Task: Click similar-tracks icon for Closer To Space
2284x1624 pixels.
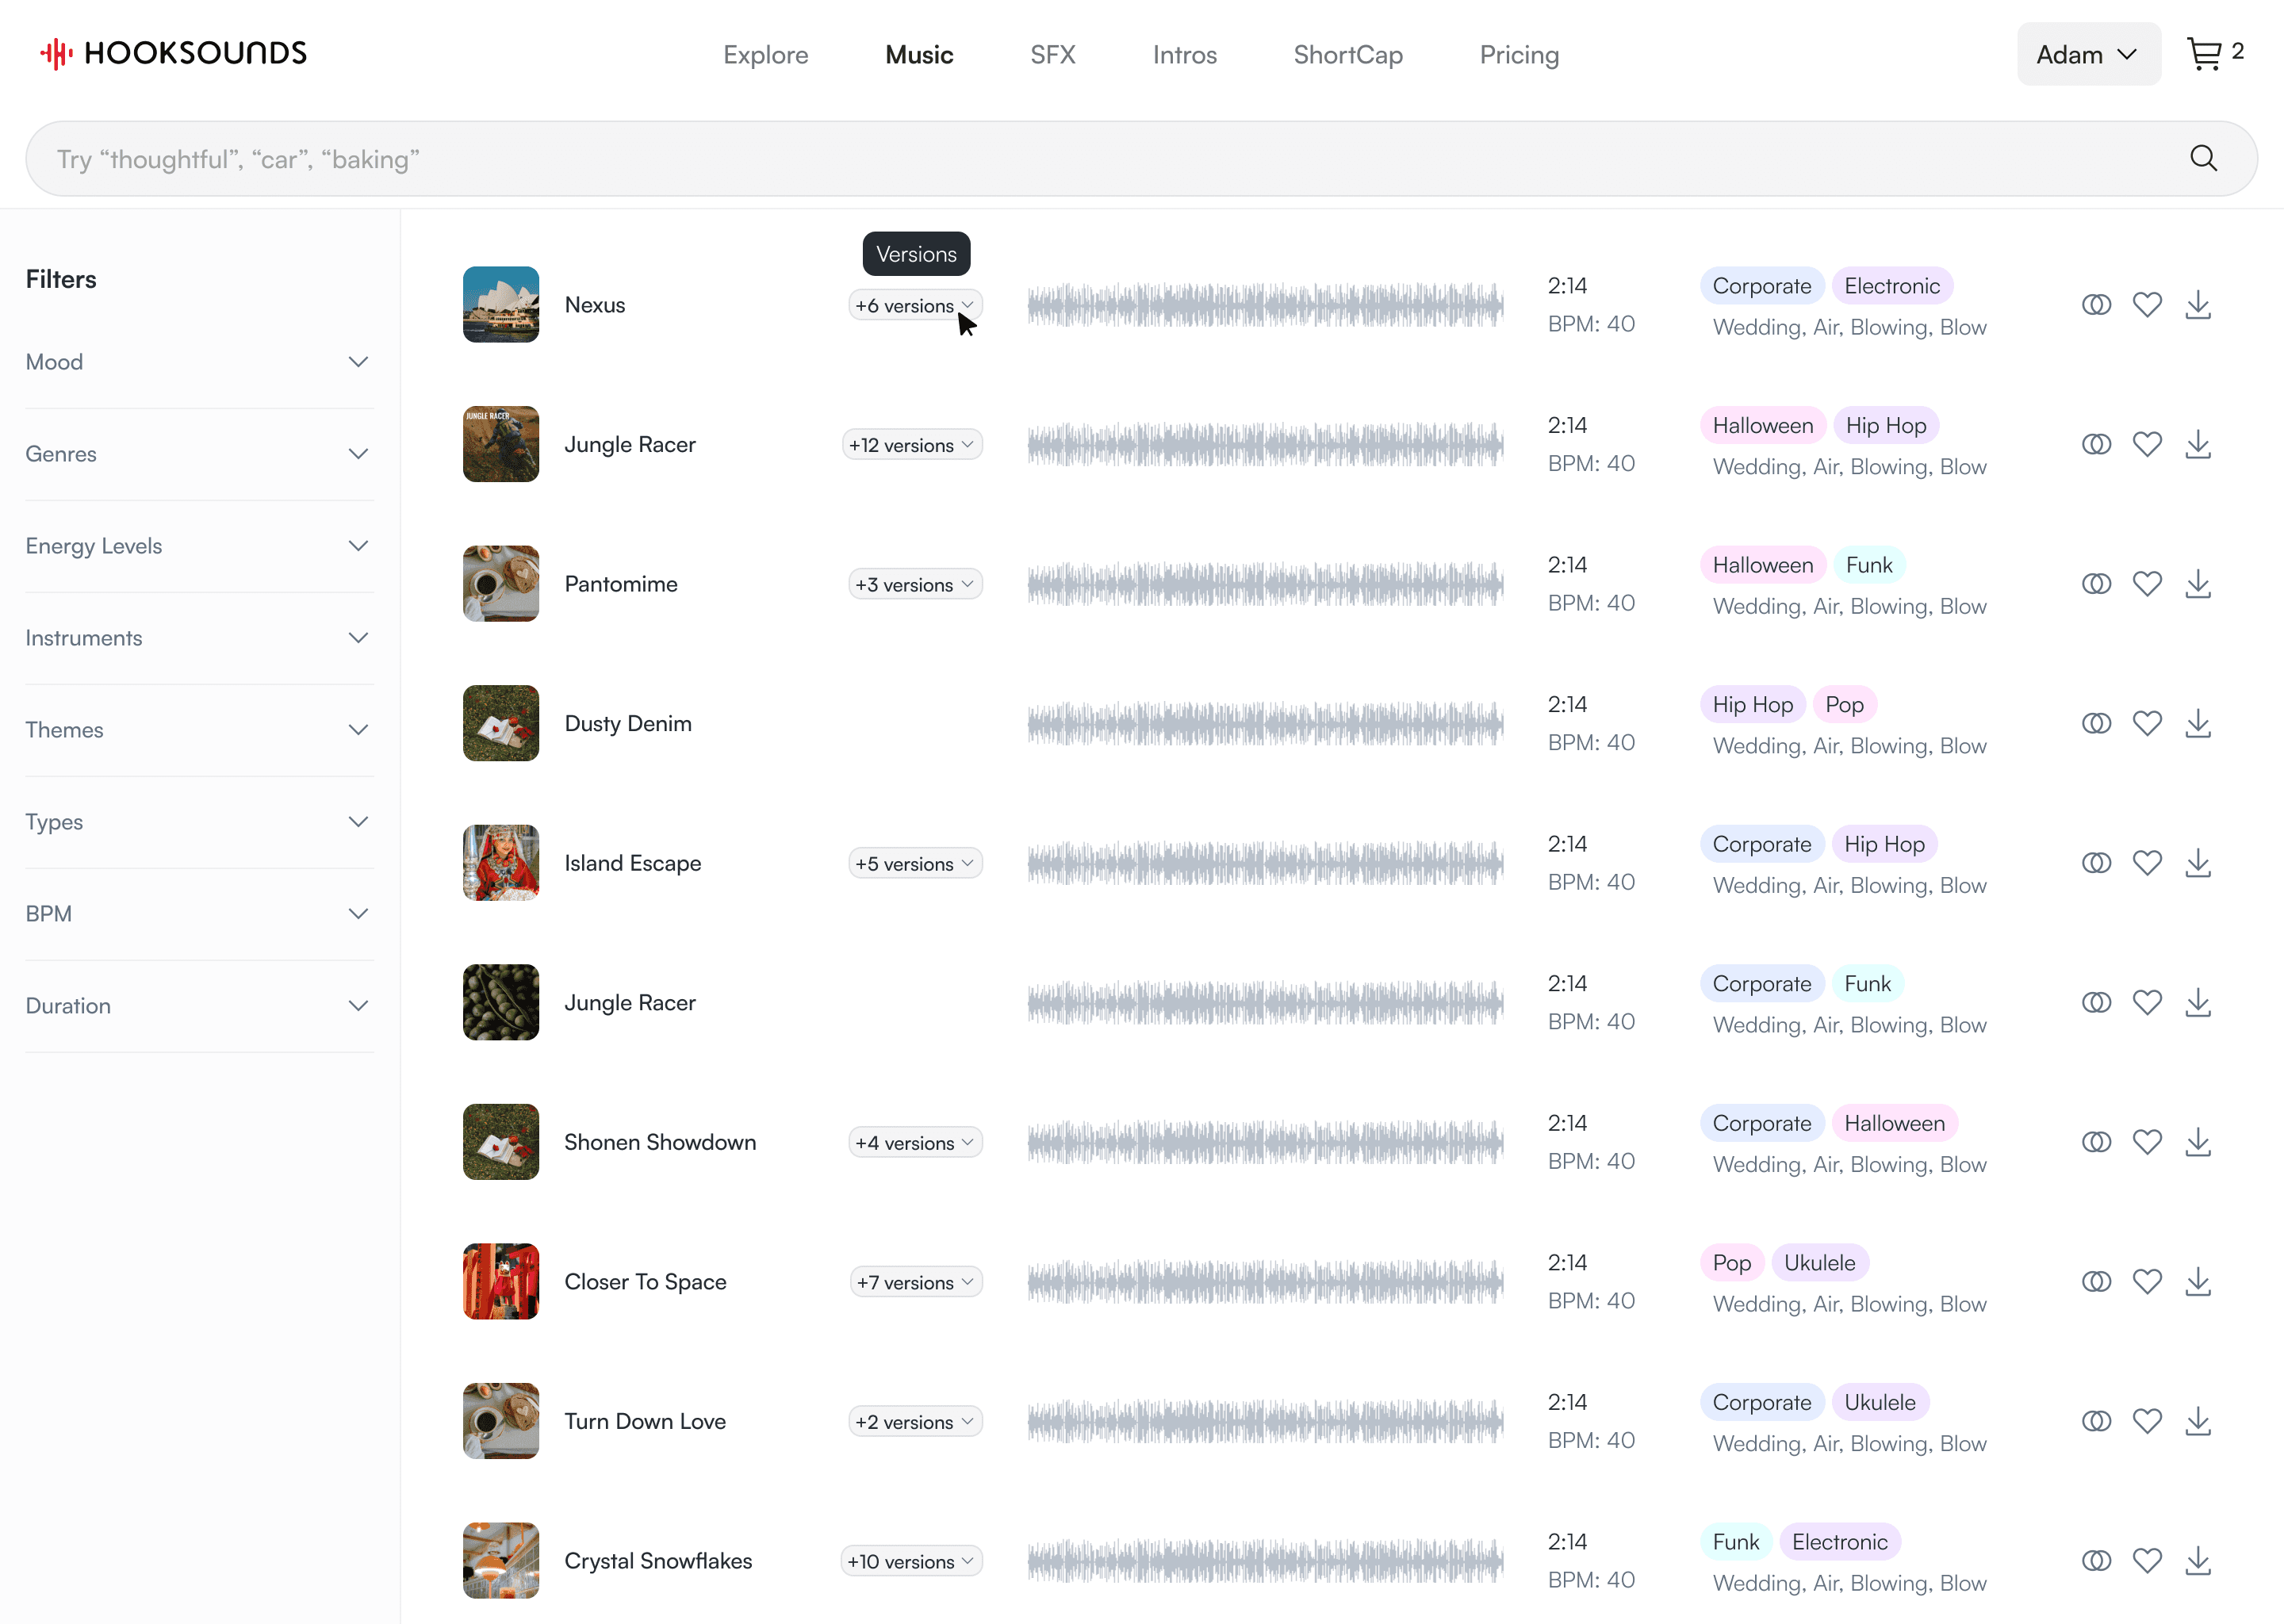Action: (x=2096, y=1282)
